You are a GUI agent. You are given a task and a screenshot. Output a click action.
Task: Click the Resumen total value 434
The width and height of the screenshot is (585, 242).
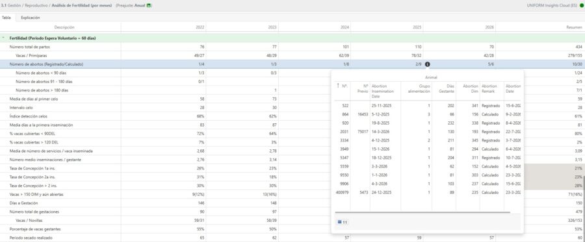coord(578,47)
